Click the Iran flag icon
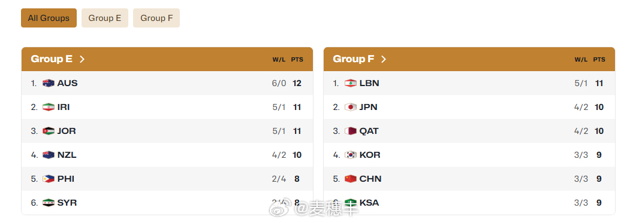Screen dimensions: 630x223 (x=48, y=107)
